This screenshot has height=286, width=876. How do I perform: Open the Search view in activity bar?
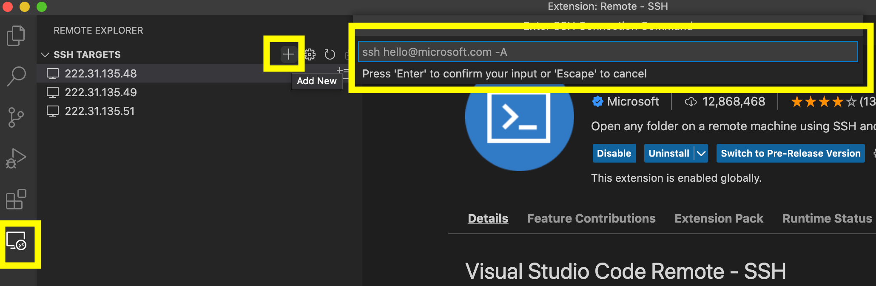click(17, 77)
